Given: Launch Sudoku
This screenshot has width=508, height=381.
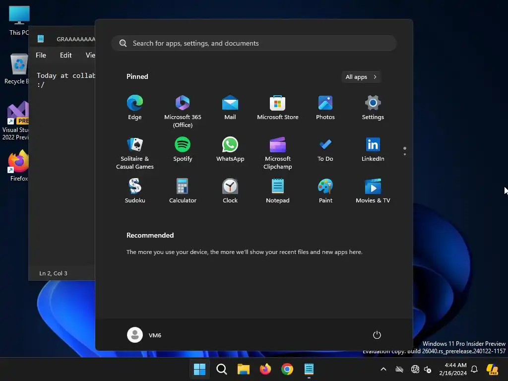Looking at the screenshot, I should click(x=135, y=191).
